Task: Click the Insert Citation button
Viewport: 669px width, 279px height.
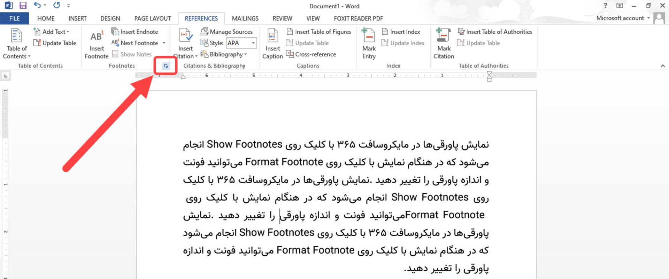Action: (x=186, y=44)
